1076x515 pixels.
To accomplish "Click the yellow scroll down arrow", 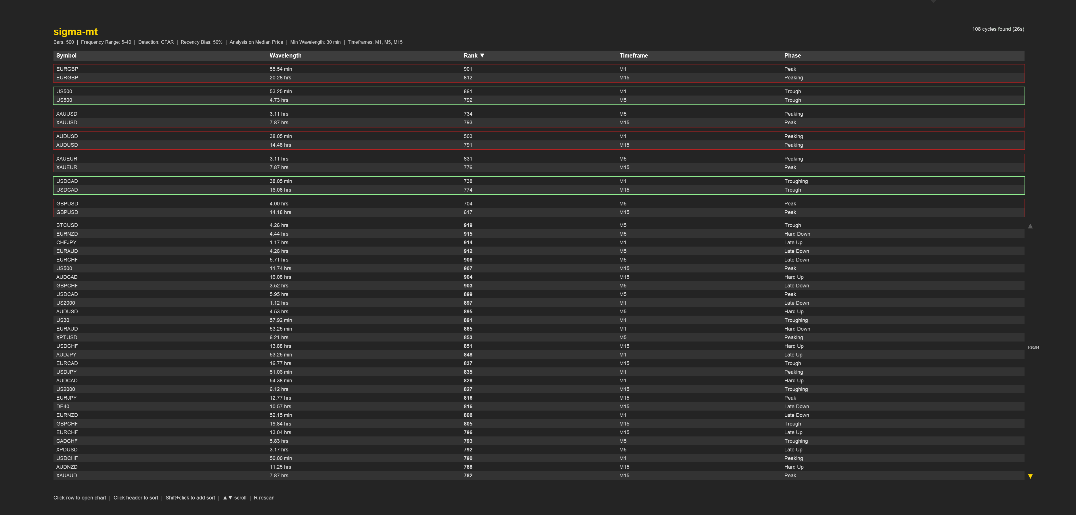I will click(1030, 476).
